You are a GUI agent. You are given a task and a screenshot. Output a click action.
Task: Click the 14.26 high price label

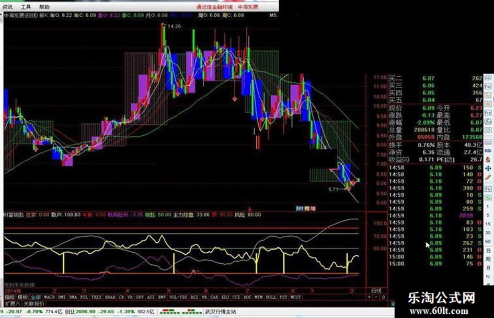(174, 26)
